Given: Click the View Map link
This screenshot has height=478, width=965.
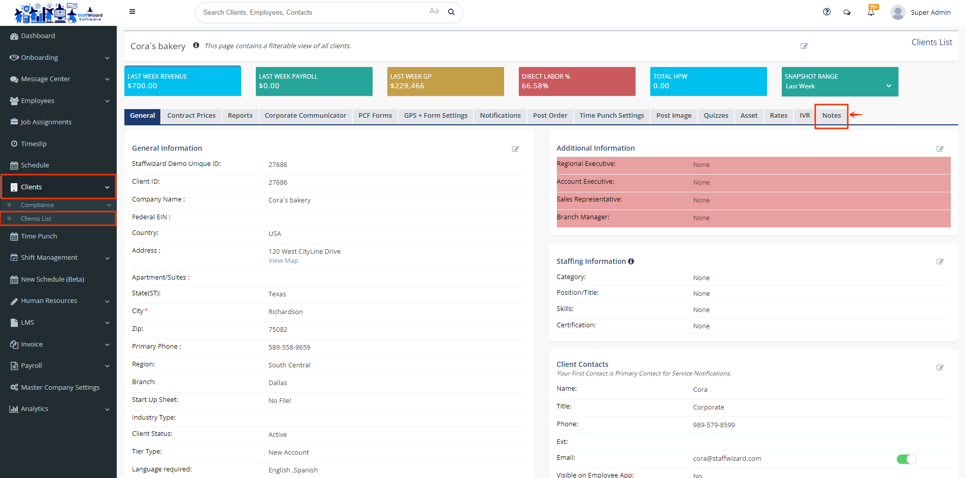Looking at the screenshot, I should [283, 261].
